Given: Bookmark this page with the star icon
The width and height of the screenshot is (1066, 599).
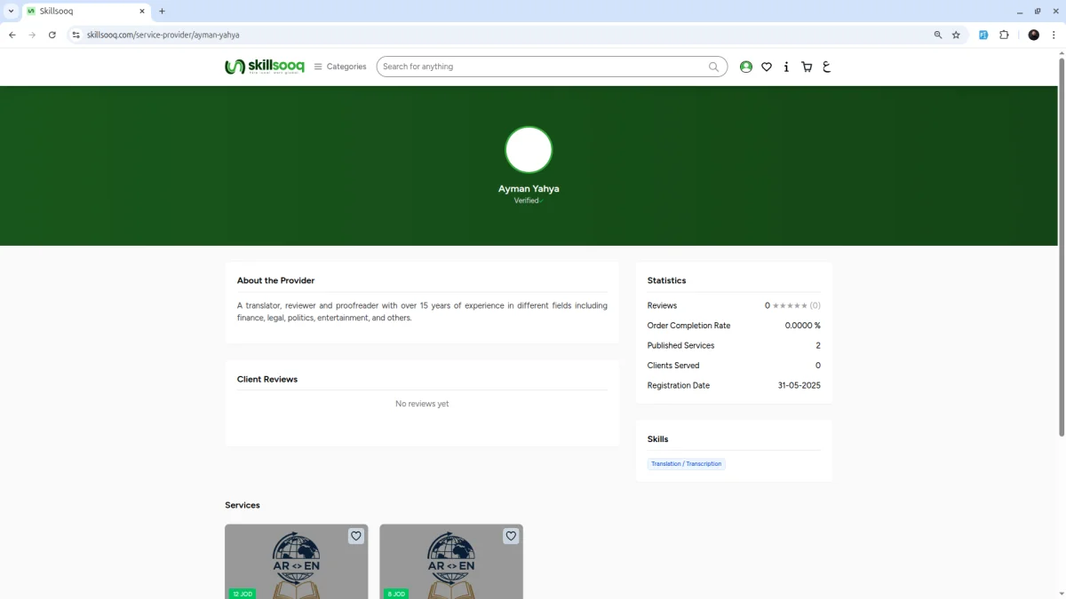Looking at the screenshot, I should [957, 35].
